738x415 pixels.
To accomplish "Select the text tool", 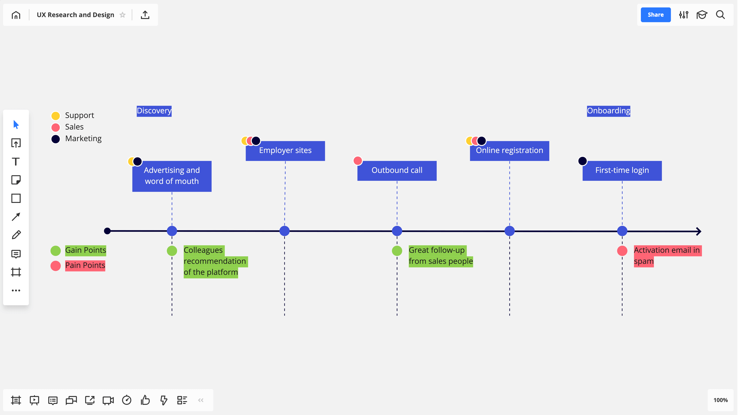I will point(16,162).
